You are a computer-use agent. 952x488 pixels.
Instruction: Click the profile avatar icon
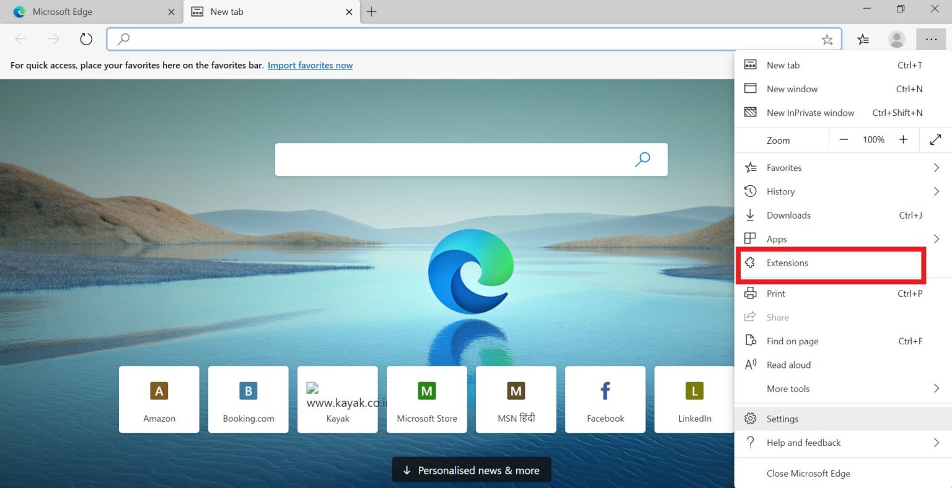pyautogui.click(x=896, y=39)
